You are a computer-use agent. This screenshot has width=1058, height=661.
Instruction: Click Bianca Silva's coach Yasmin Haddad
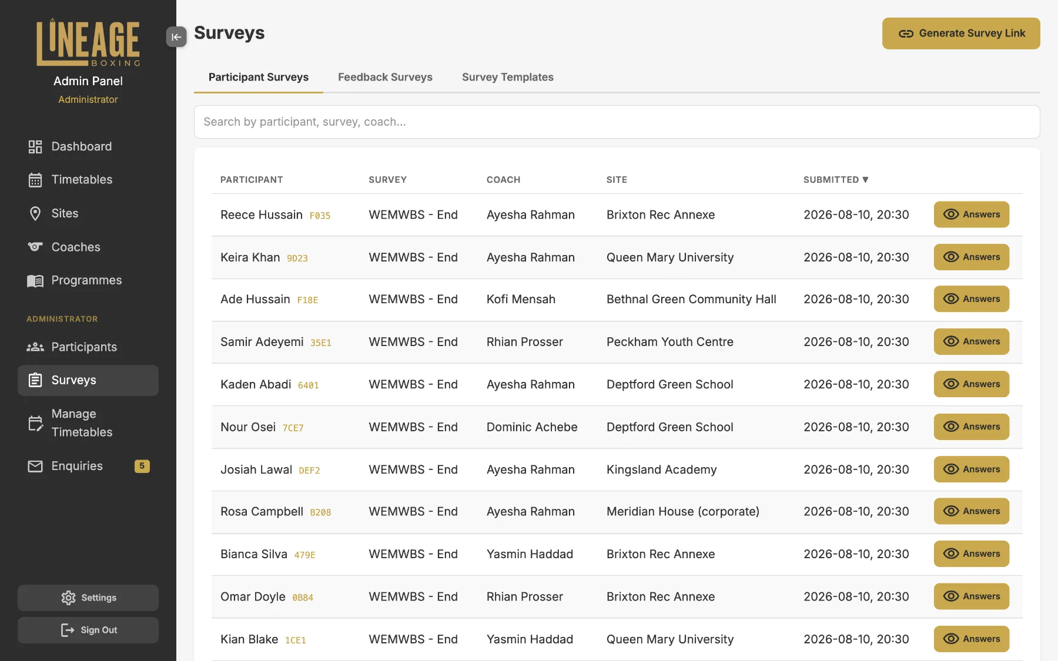(530, 554)
